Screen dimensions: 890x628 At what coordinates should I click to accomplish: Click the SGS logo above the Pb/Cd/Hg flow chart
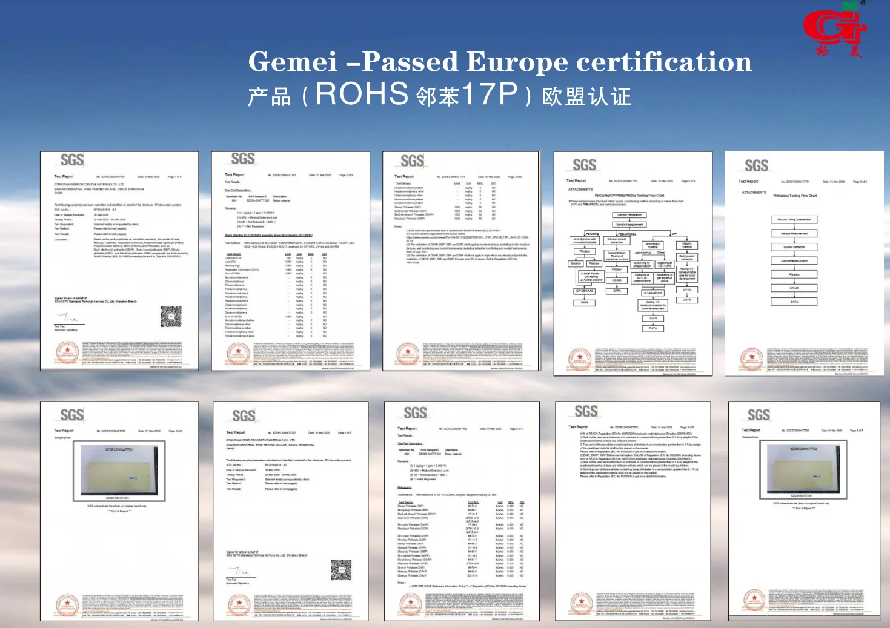pos(585,164)
